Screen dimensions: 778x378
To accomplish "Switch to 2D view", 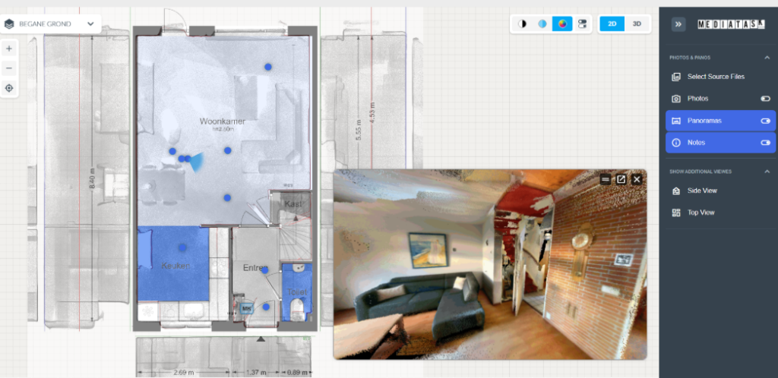I will [x=612, y=24].
